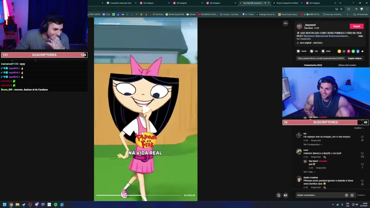Viewport: 370px width, 208px height.
Task: Open the Wordle Español (ES) bookmark
Action: pyautogui.click(x=175, y=14)
